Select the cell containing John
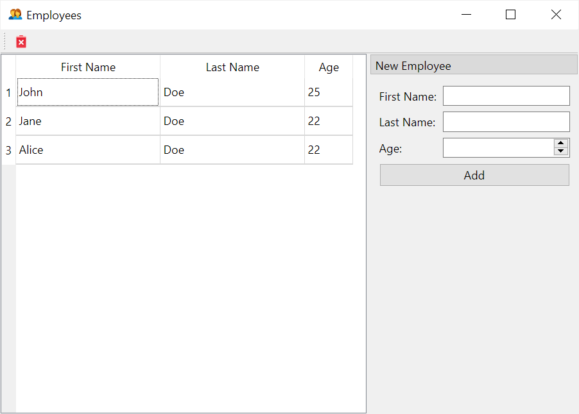Viewport: 579px width, 414px height. click(87, 92)
